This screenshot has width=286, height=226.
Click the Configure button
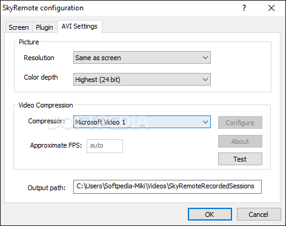[240, 123]
